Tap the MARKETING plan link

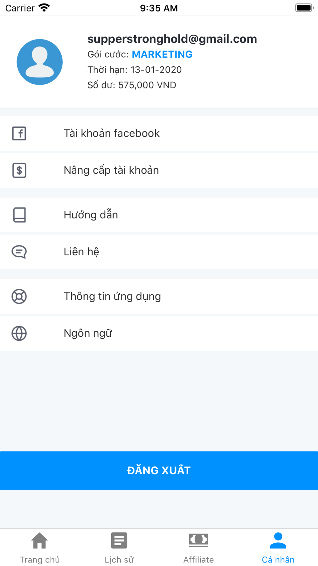[162, 54]
